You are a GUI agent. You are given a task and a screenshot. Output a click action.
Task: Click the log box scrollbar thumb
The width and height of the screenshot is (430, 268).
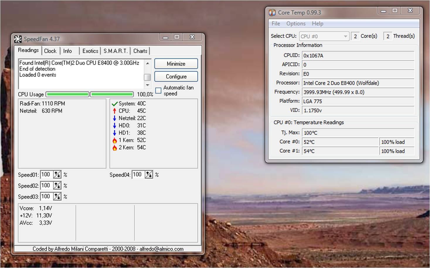(x=147, y=77)
